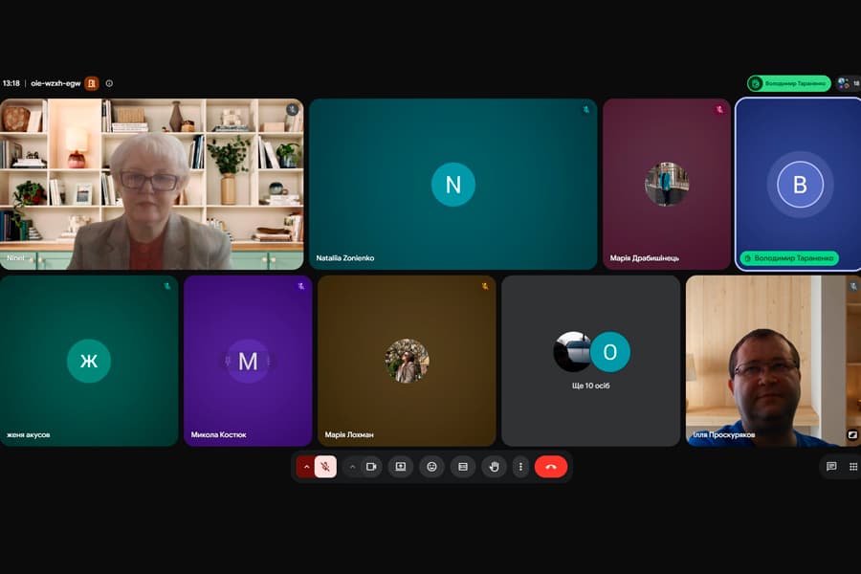Click the muted mic icon on женя акусов tile
The height and width of the screenshot is (574, 861).
pos(166,286)
